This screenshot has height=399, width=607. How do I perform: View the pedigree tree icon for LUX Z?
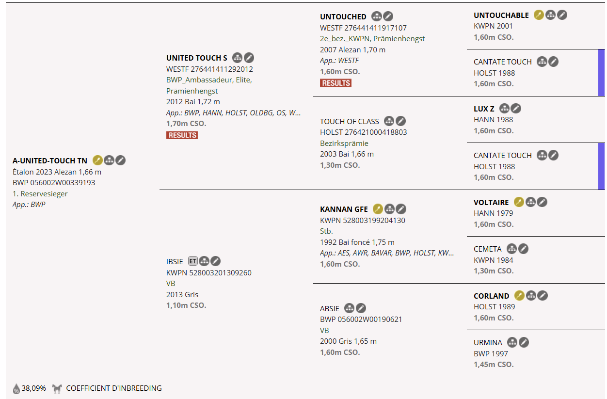[x=504, y=109]
